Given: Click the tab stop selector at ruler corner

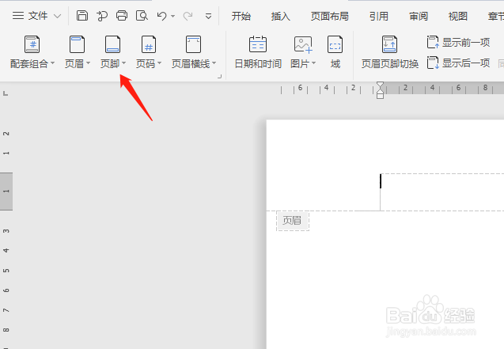Looking at the screenshot, I should [x=6, y=93].
